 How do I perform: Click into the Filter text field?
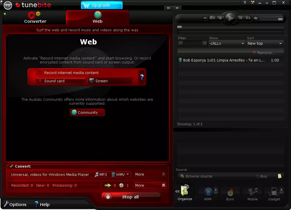[x=192, y=43]
